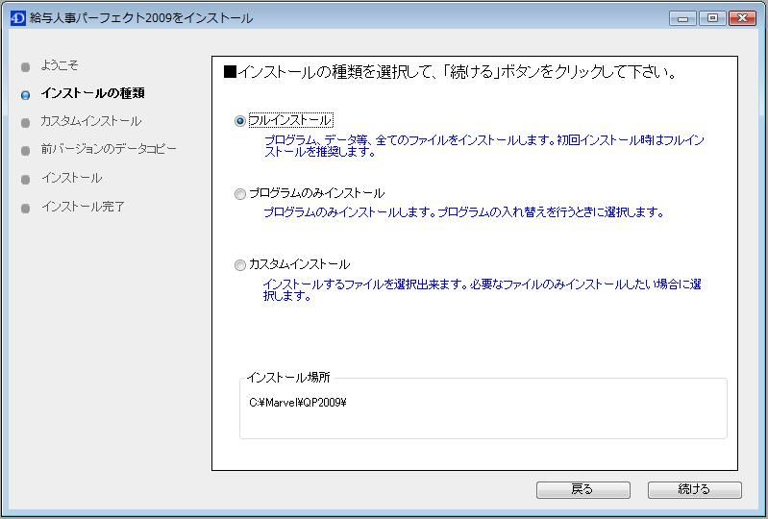Select 前バージョンのデータコピー step label
Image resolution: width=768 pixels, height=519 pixels.
coord(109,149)
